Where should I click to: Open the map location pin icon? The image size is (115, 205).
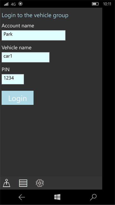pos(6,183)
